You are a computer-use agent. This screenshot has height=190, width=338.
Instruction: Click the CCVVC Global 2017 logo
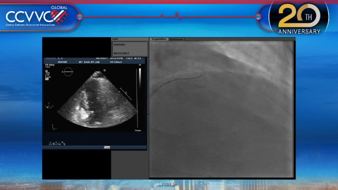point(37,16)
